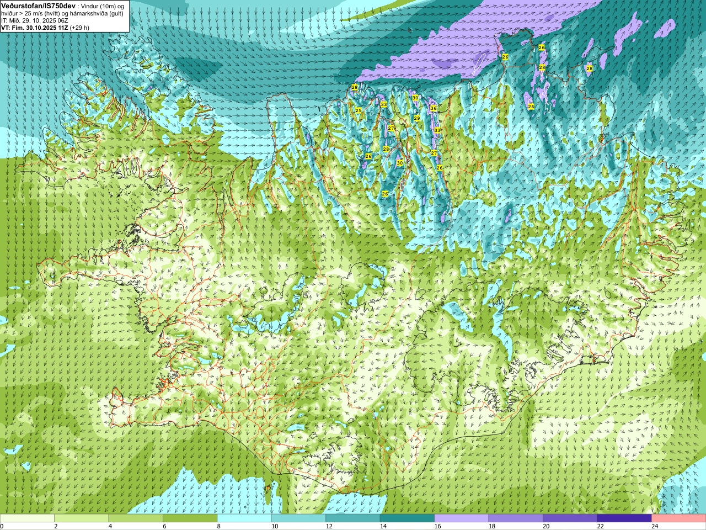Click the 16–18 m/s lavender legend swatch

[x=462, y=518]
